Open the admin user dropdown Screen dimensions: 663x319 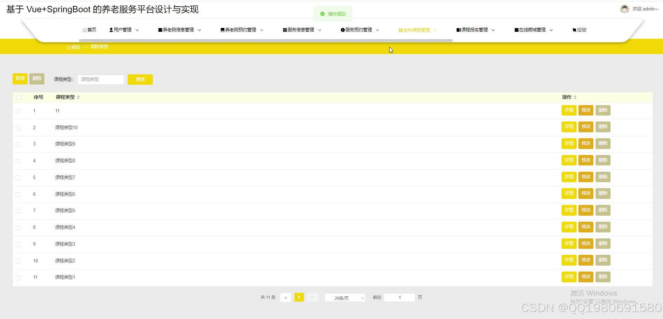point(645,9)
